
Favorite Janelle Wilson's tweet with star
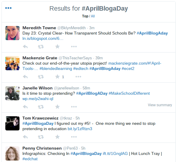tap(57, 107)
